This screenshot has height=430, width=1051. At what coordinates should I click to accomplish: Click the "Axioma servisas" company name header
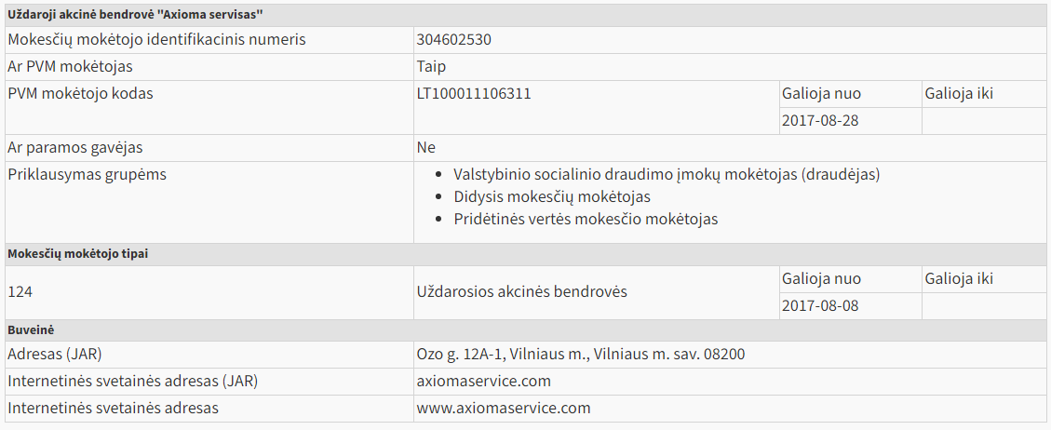(135, 15)
